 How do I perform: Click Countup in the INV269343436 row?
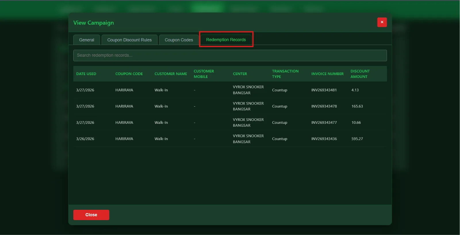click(x=279, y=139)
